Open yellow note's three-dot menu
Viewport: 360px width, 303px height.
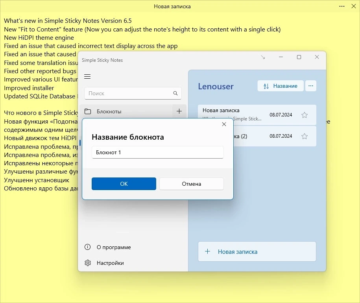coord(342,6)
